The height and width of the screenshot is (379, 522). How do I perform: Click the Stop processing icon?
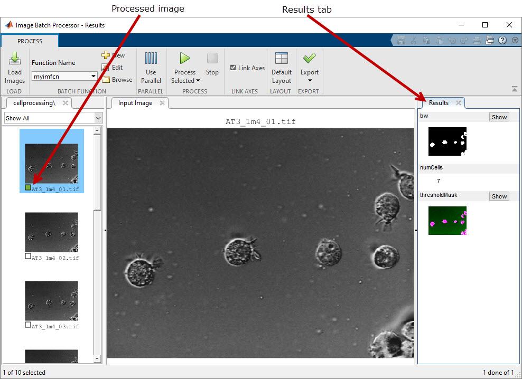(212, 58)
